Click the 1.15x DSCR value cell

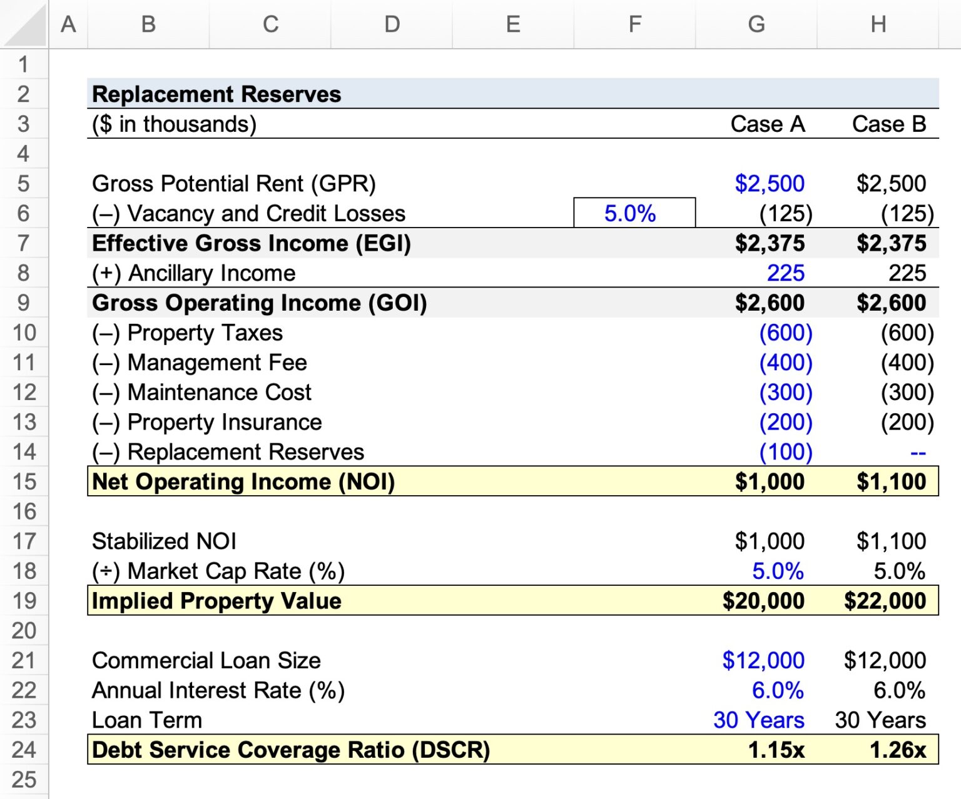[776, 750]
